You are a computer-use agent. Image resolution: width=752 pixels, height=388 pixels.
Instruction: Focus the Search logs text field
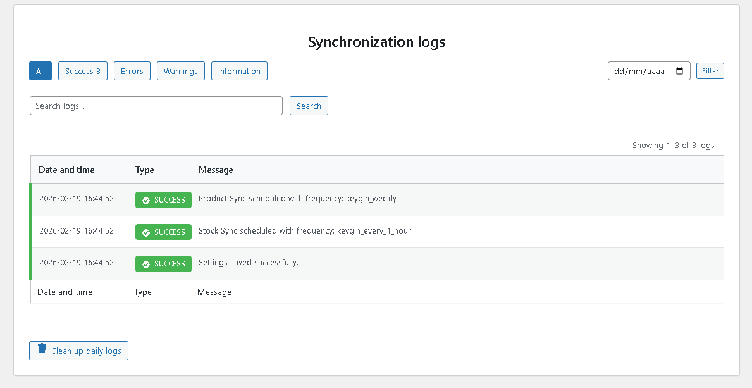(156, 106)
